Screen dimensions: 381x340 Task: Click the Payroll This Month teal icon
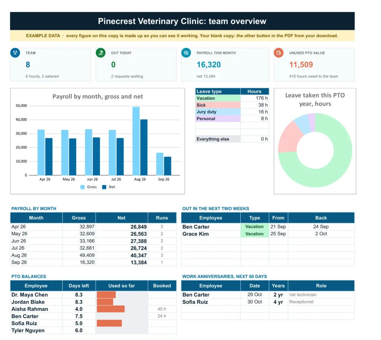pyautogui.click(x=186, y=53)
